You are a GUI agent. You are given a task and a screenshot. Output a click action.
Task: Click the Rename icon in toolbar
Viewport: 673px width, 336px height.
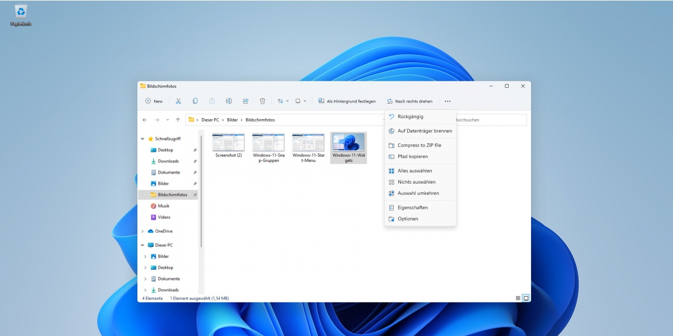coord(229,101)
